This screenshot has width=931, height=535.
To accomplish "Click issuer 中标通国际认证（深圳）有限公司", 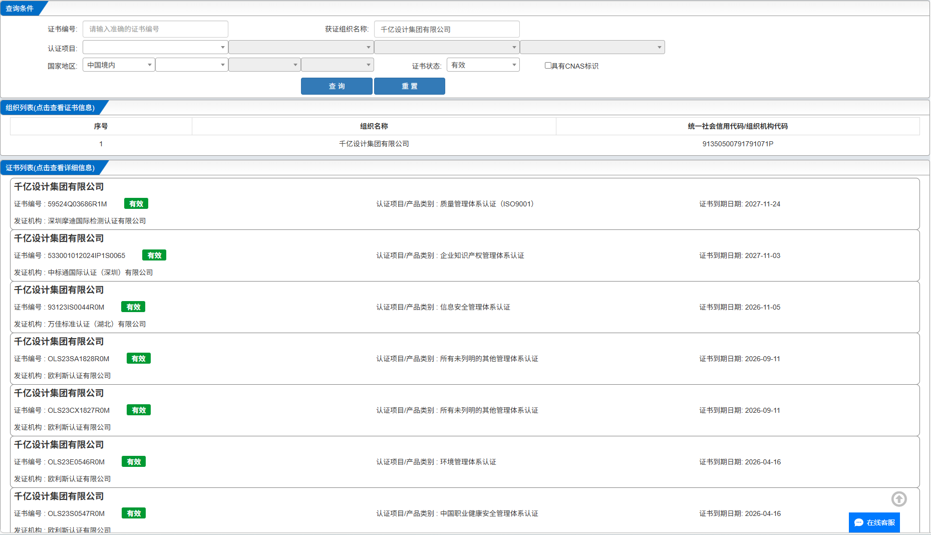I will click(x=100, y=273).
